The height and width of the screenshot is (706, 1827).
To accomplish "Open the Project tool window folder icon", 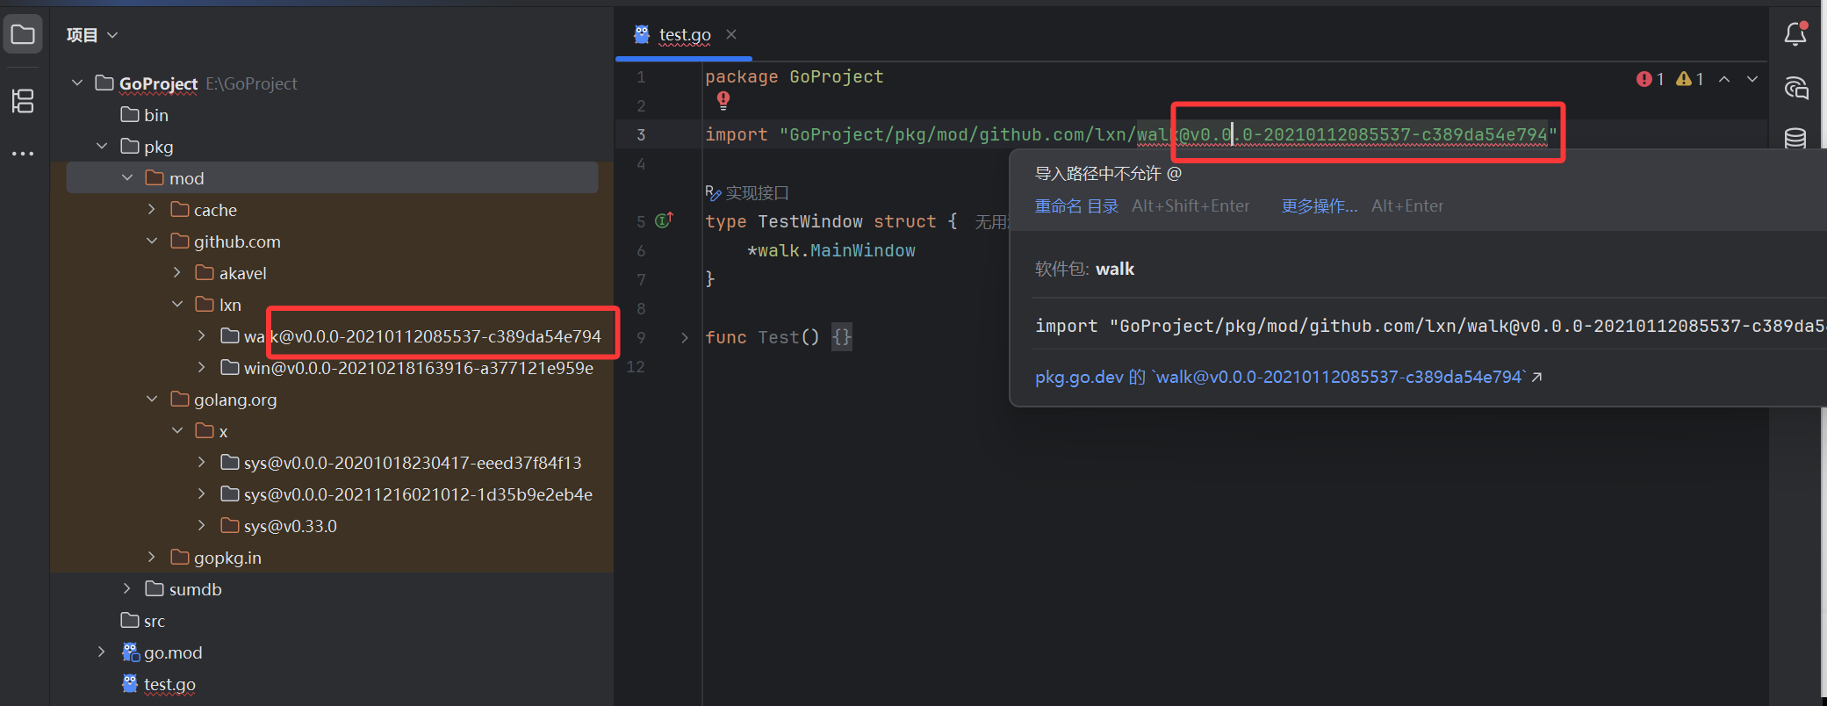I will pos(23,35).
